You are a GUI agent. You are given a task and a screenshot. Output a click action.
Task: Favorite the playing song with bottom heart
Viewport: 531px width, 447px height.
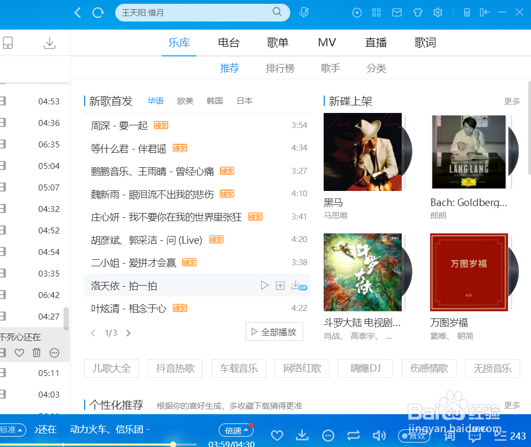(x=277, y=436)
